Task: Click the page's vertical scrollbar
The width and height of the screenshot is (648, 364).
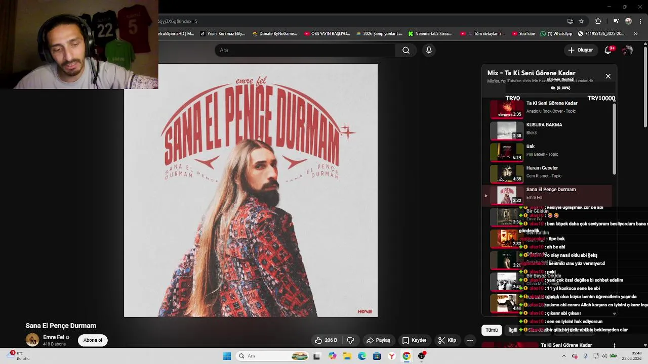Action: tap(645, 87)
